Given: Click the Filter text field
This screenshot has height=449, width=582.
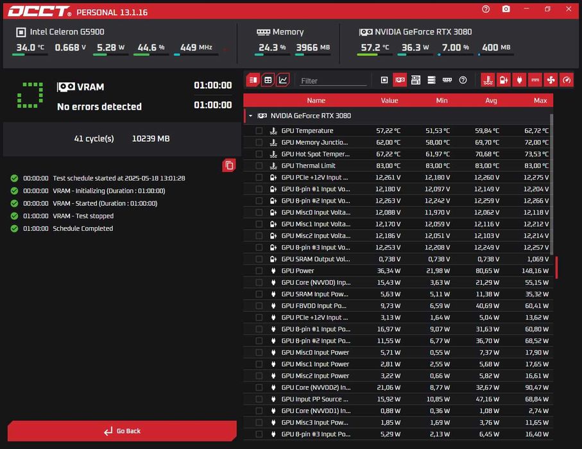Looking at the screenshot, I should (333, 81).
